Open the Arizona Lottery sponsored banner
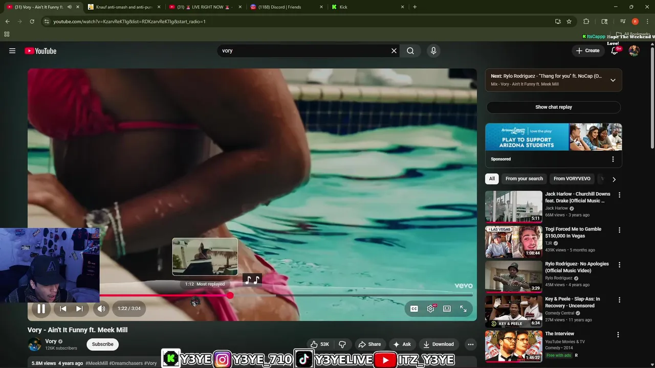The image size is (655, 368). [553, 137]
